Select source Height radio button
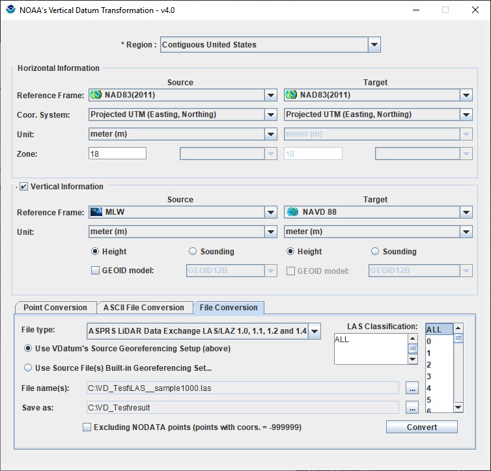Image resolution: width=491 pixels, height=471 pixels. tap(95, 252)
